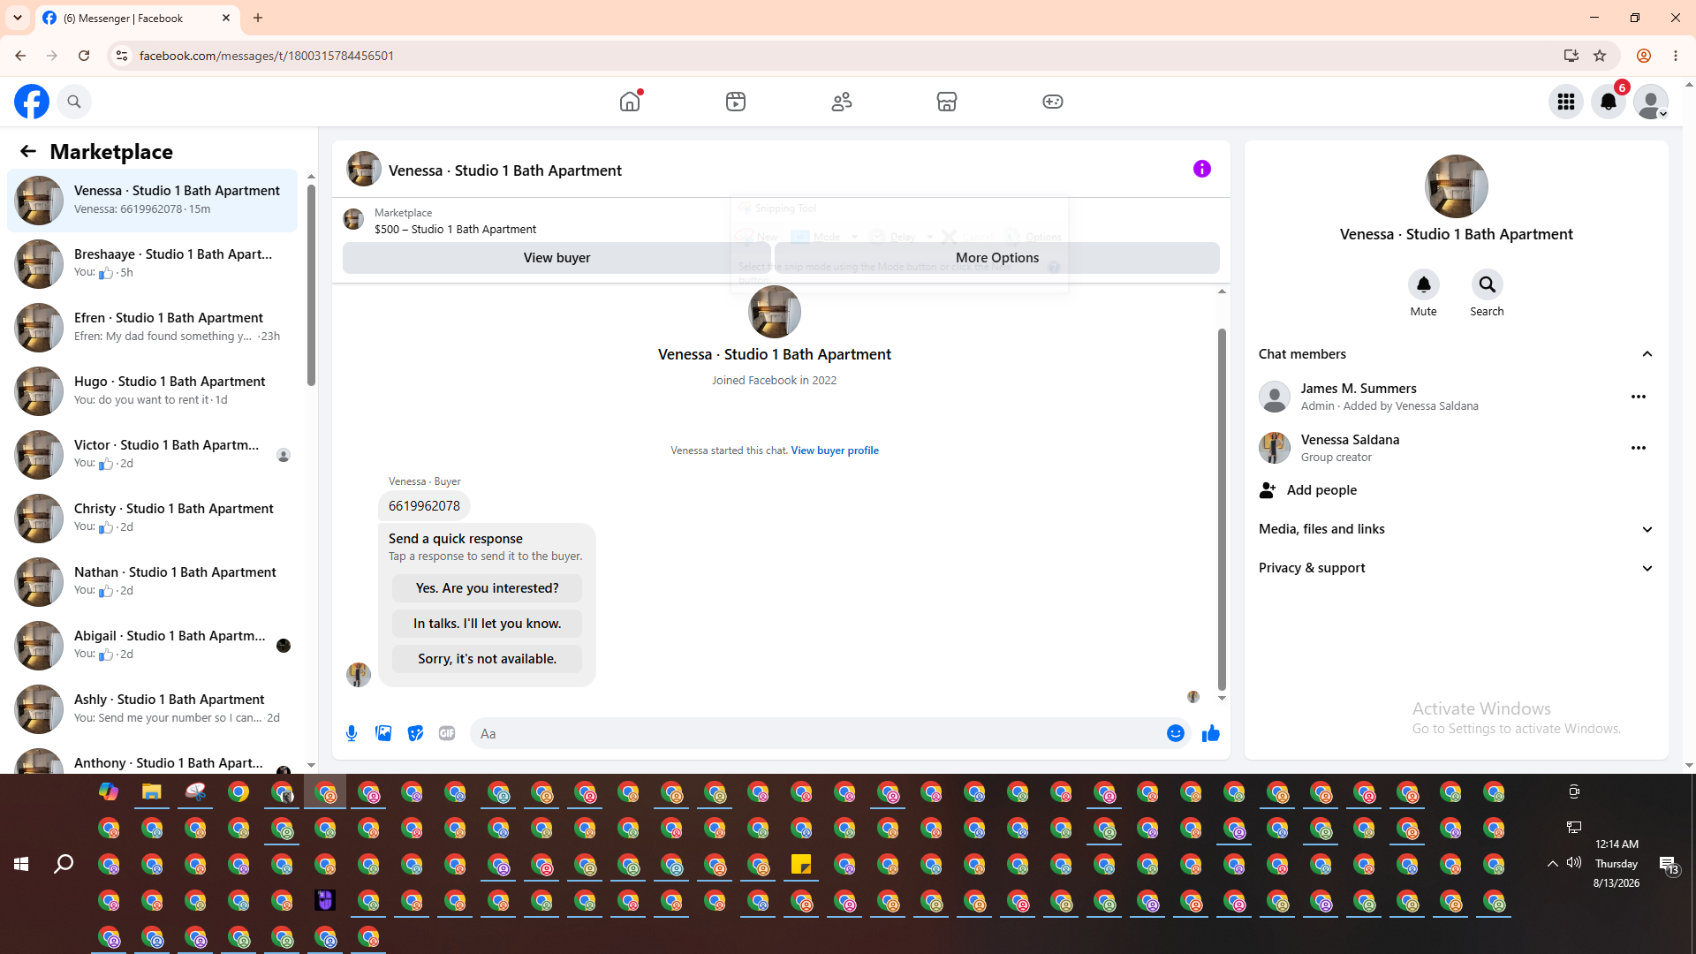Open the Nathan Studio 1 Bath conversation
This screenshot has width=1696, height=954.
pos(152,581)
